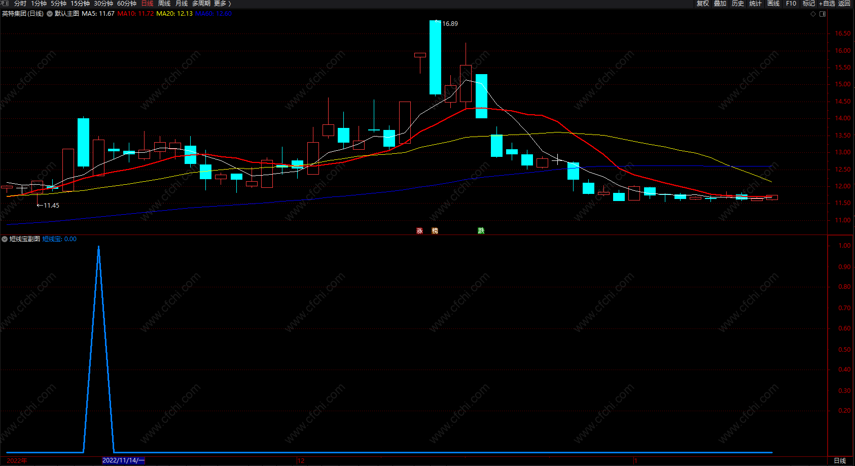Toggle the side panel layout icon

point(823,14)
